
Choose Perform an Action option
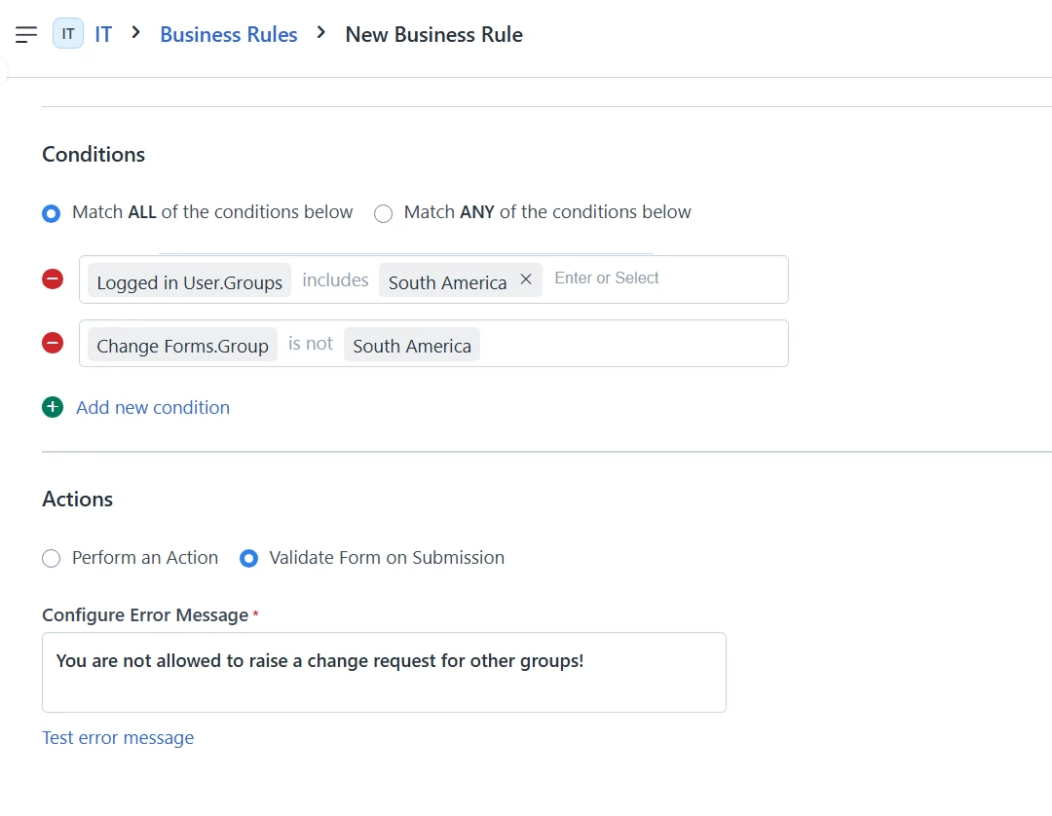pos(52,559)
